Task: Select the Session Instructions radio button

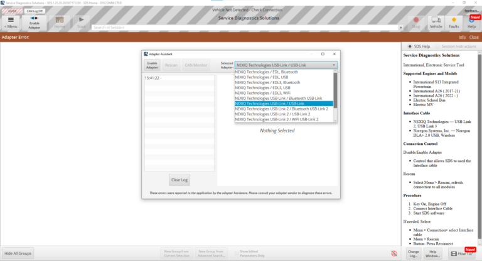Action: [x=437, y=46]
